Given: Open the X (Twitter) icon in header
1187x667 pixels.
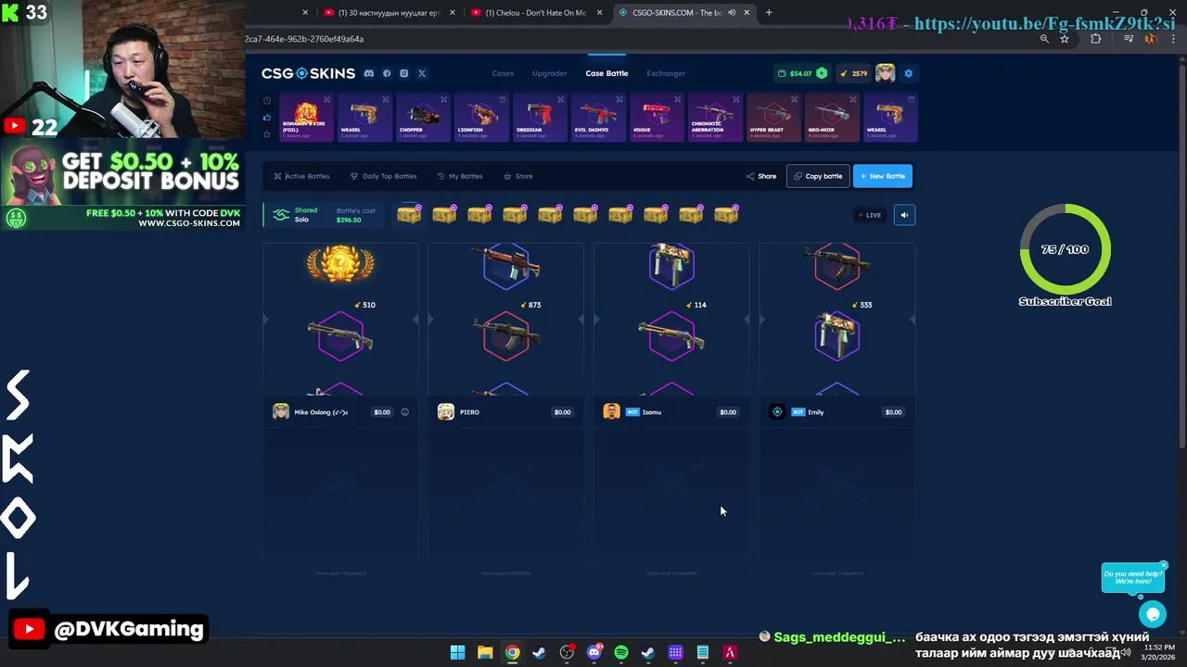Looking at the screenshot, I should [x=421, y=73].
